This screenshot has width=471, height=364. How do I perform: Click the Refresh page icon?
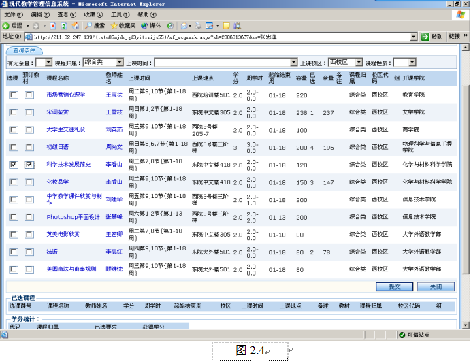(x=63, y=25)
